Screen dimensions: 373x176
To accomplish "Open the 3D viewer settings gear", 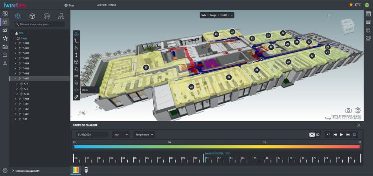I will (x=358, y=110).
